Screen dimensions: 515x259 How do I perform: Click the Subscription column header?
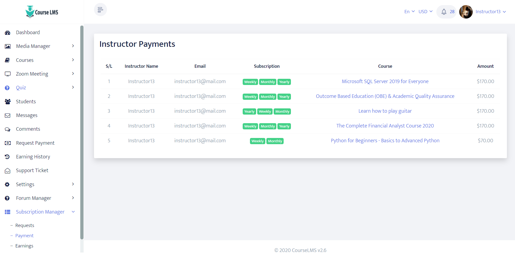(x=267, y=66)
